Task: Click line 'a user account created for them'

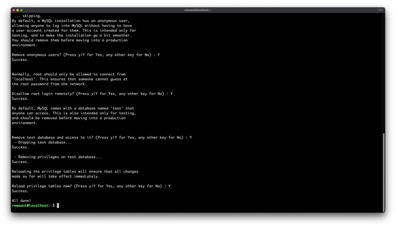Action: pyautogui.click(x=74, y=30)
